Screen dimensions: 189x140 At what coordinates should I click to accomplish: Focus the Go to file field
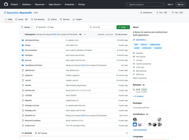click(101, 27)
